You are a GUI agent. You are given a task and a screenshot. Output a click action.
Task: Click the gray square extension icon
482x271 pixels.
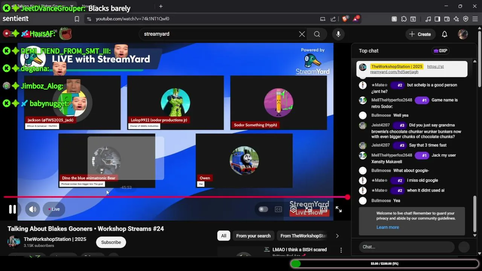pos(394,19)
